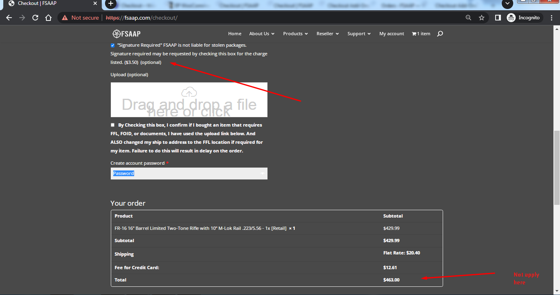Uncheck the Signature Required checkbox
Image resolution: width=560 pixels, height=295 pixels.
click(x=112, y=45)
